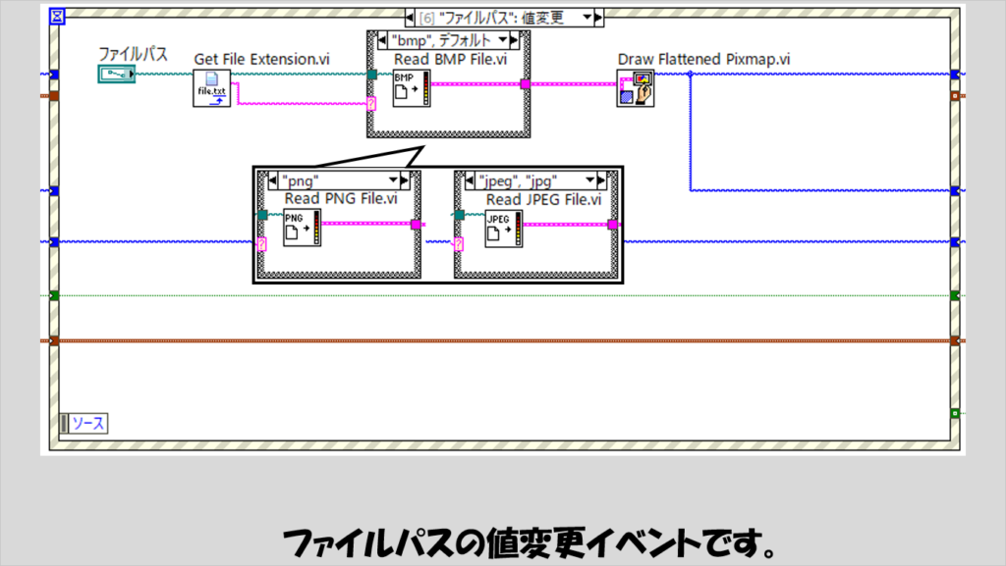This screenshot has width=1006, height=566.
Task: Open the "jpeg", "jpg" case dropdown arrow
Action: point(591,180)
